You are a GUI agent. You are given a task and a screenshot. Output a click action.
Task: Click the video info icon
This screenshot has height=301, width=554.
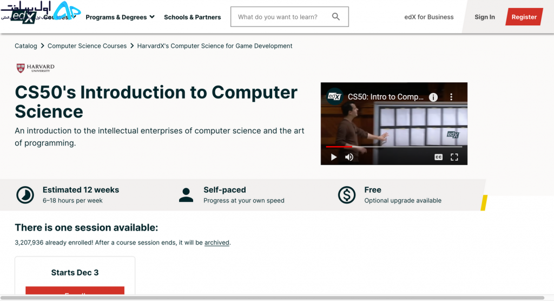[x=433, y=97]
